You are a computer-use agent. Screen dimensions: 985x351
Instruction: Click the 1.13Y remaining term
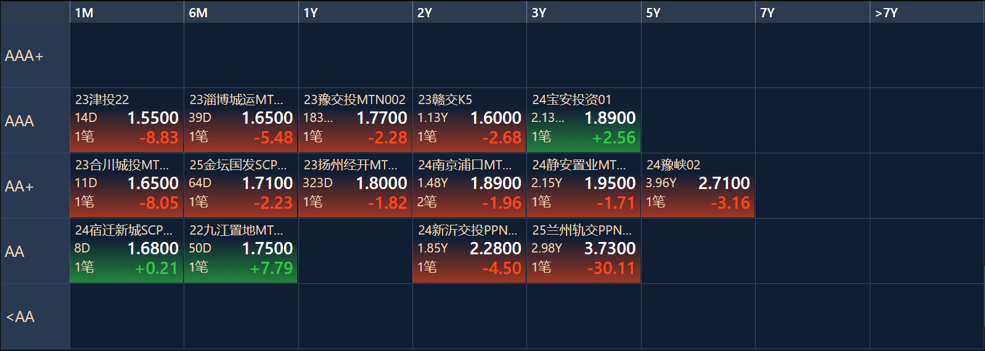click(433, 118)
